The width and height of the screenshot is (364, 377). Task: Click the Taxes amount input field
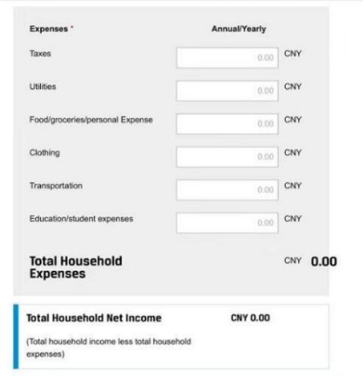pyautogui.click(x=227, y=58)
